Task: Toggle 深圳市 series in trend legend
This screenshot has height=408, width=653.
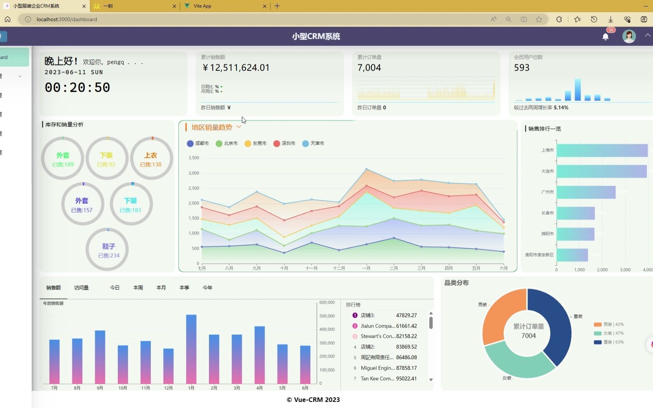Action: click(284, 144)
